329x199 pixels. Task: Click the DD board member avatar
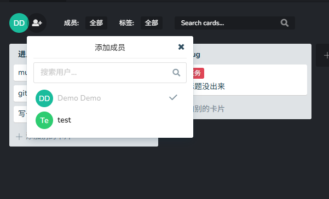[x=19, y=23]
